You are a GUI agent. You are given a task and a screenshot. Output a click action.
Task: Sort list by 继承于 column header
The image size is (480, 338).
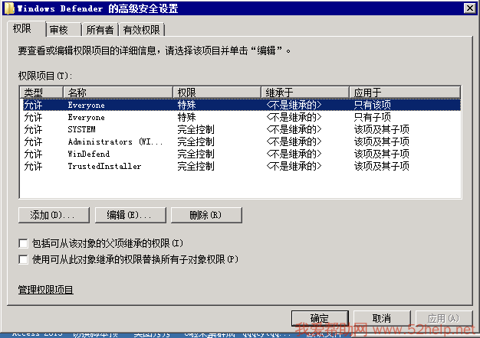(x=304, y=92)
